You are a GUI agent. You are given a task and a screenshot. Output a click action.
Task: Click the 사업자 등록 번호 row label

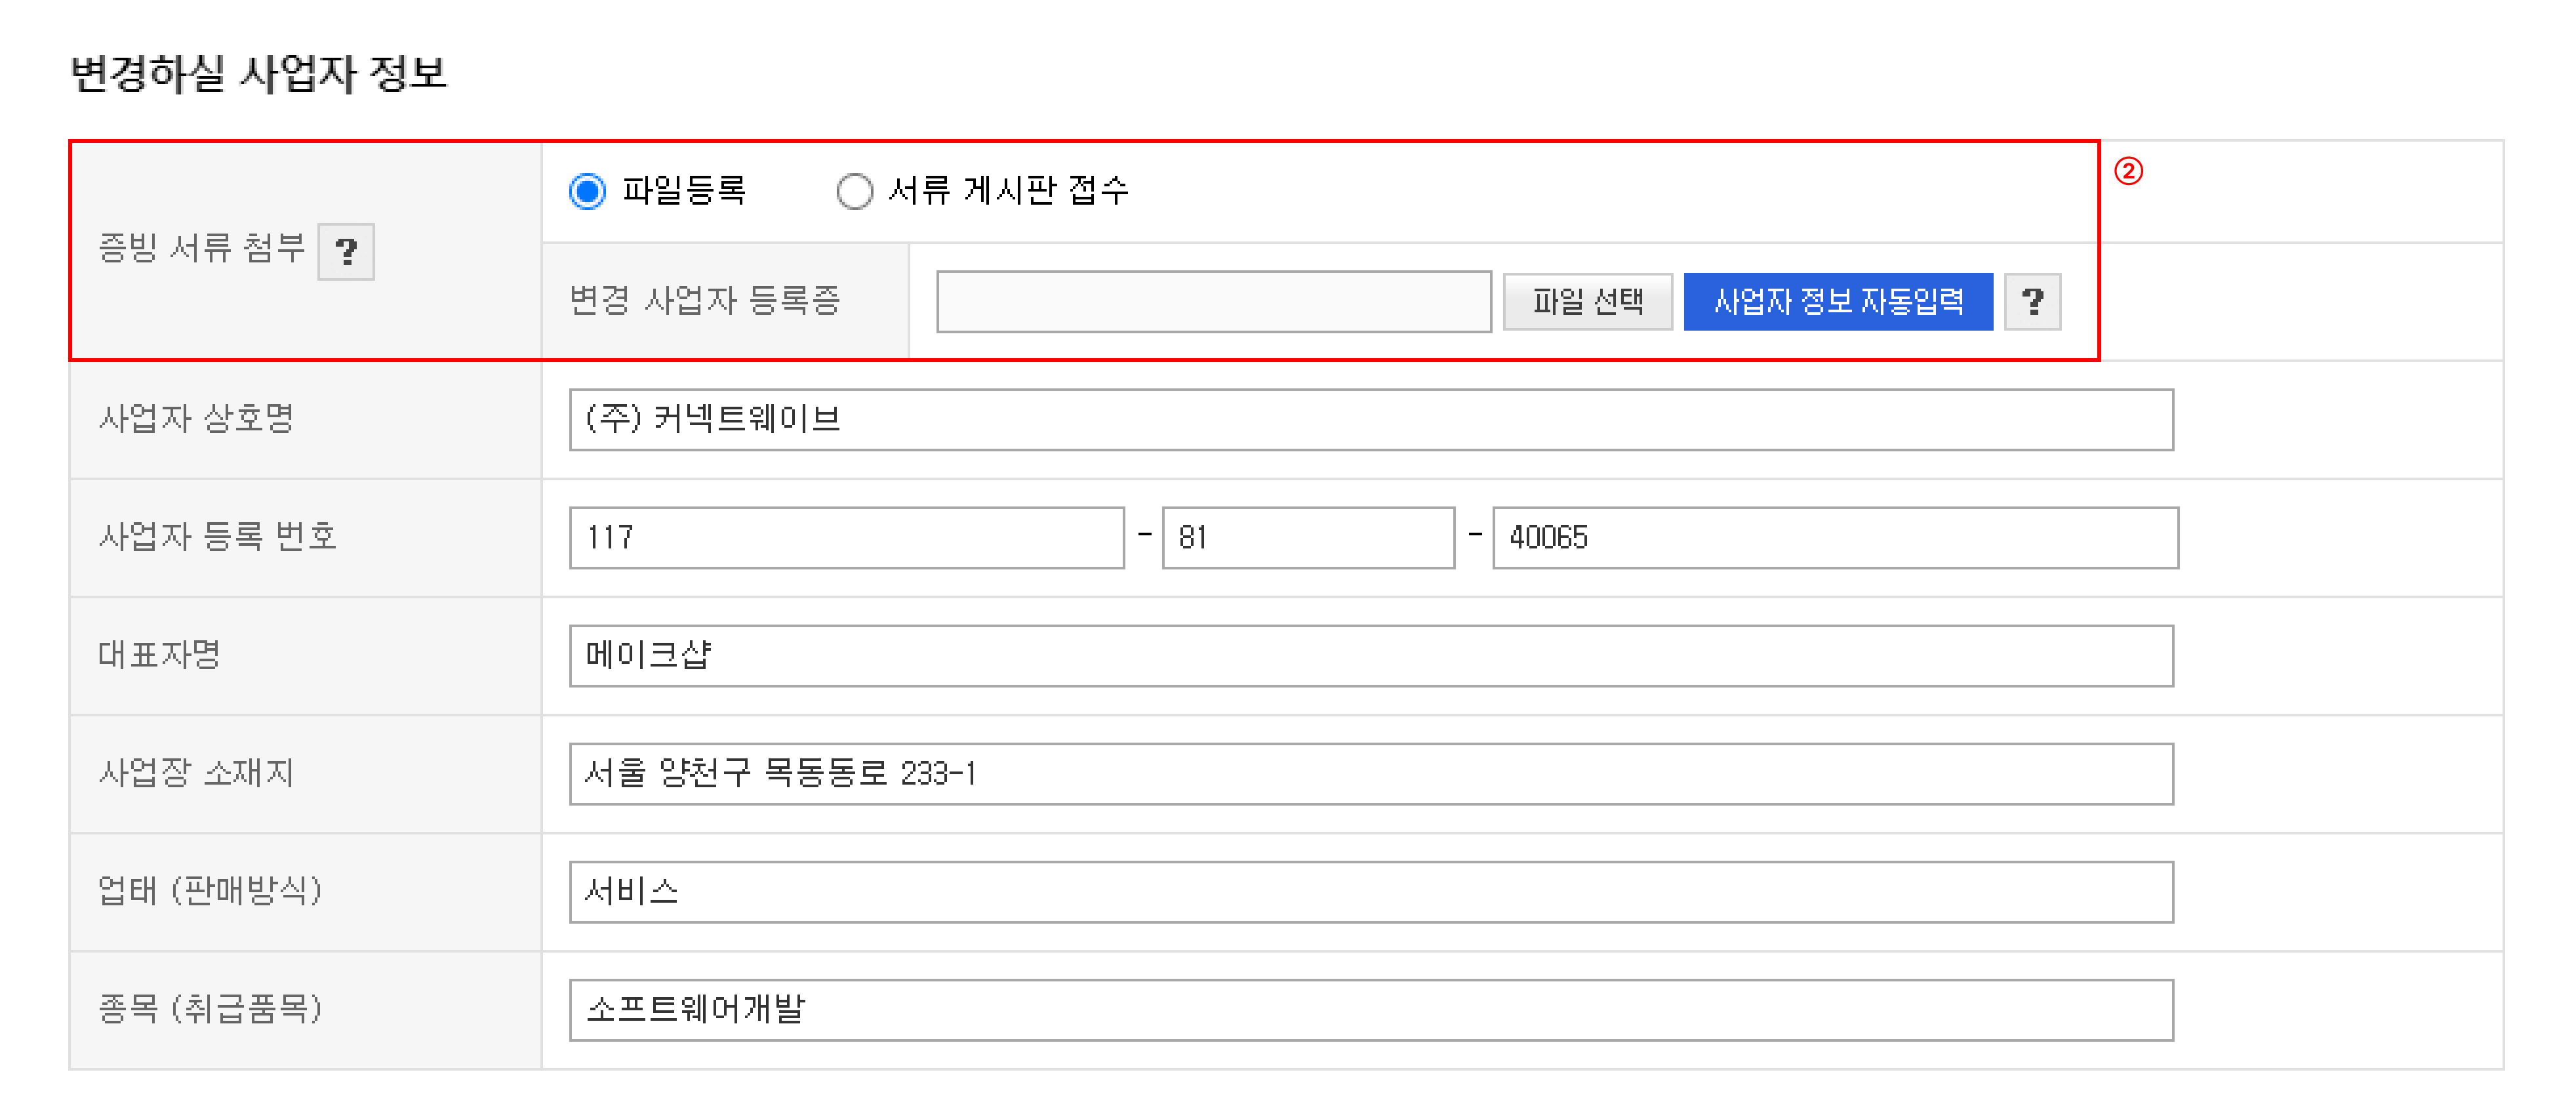point(217,537)
